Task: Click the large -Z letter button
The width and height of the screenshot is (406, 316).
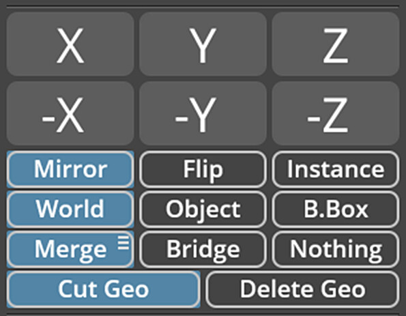Action: coord(335,113)
